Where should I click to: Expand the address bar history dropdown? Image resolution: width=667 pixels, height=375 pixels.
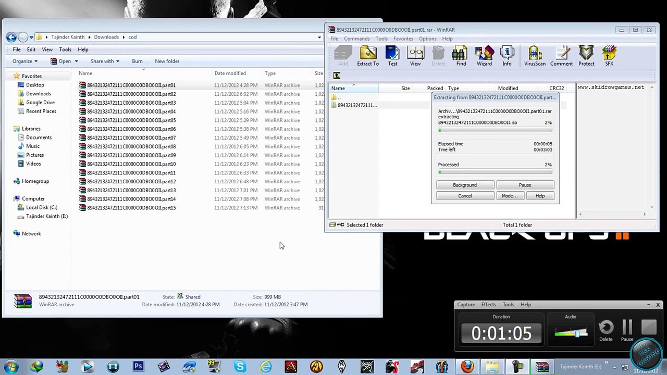[x=319, y=37]
